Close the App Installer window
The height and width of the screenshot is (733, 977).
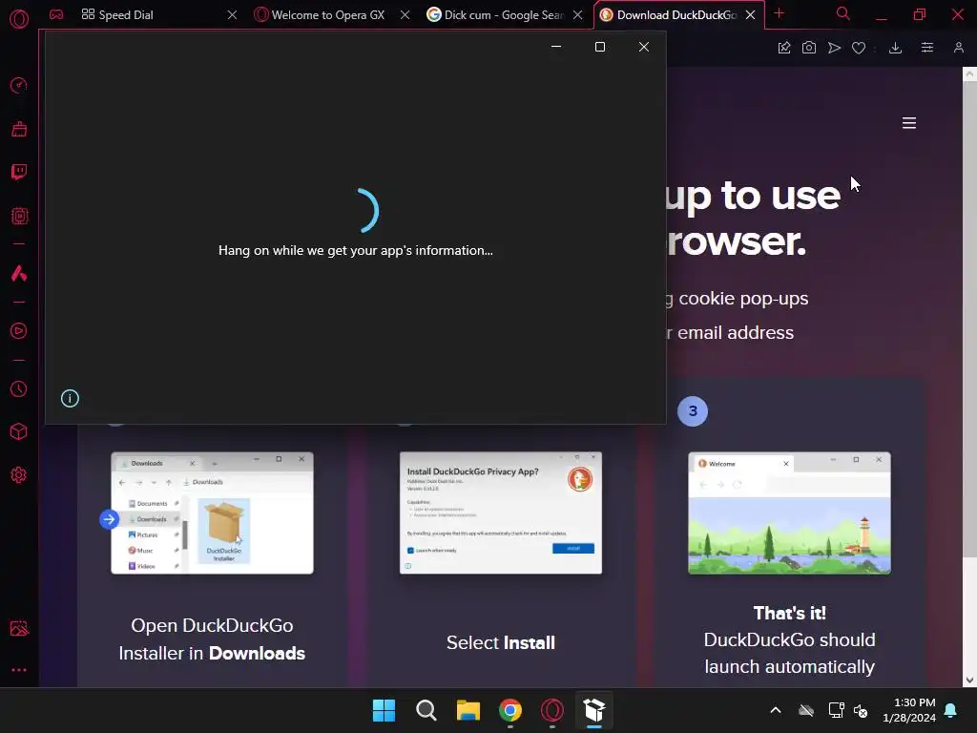pos(644,47)
